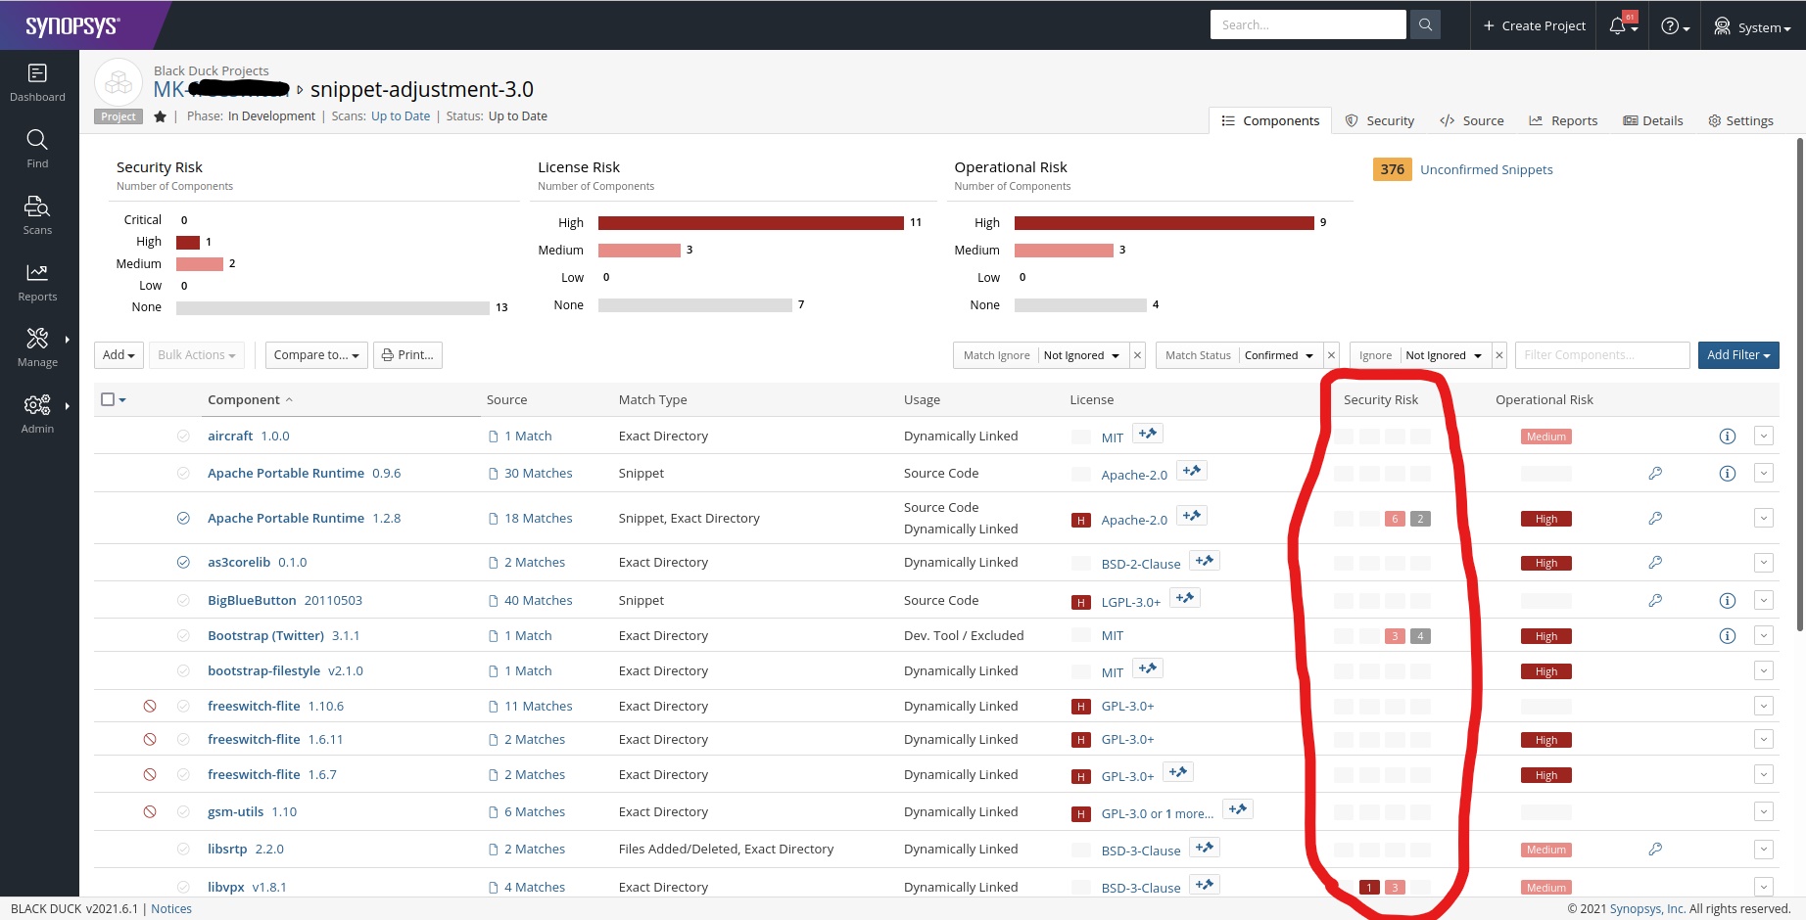Open the Add Filter button
This screenshot has width=1806, height=920.
pyautogui.click(x=1737, y=354)
